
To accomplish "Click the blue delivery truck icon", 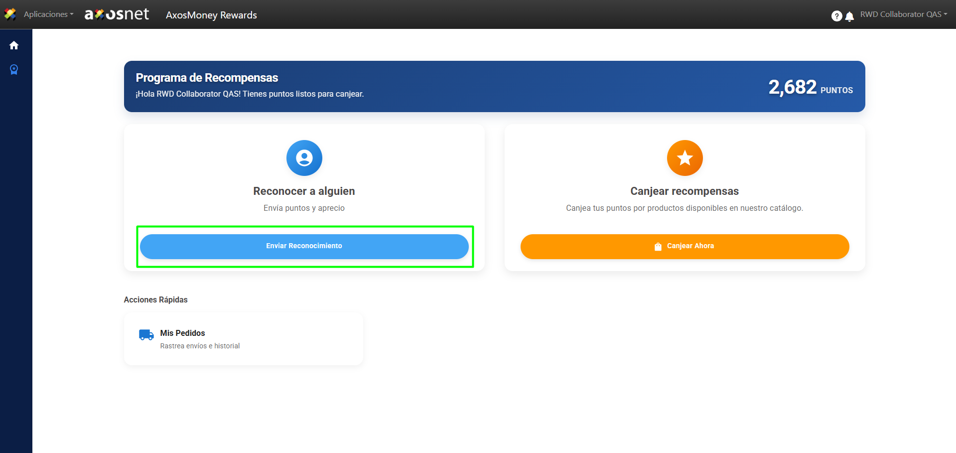I will pyautogui.click(x=146, y=335).
